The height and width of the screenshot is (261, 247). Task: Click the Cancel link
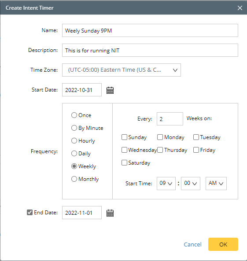pyautogui.click(x=192, y=244)
